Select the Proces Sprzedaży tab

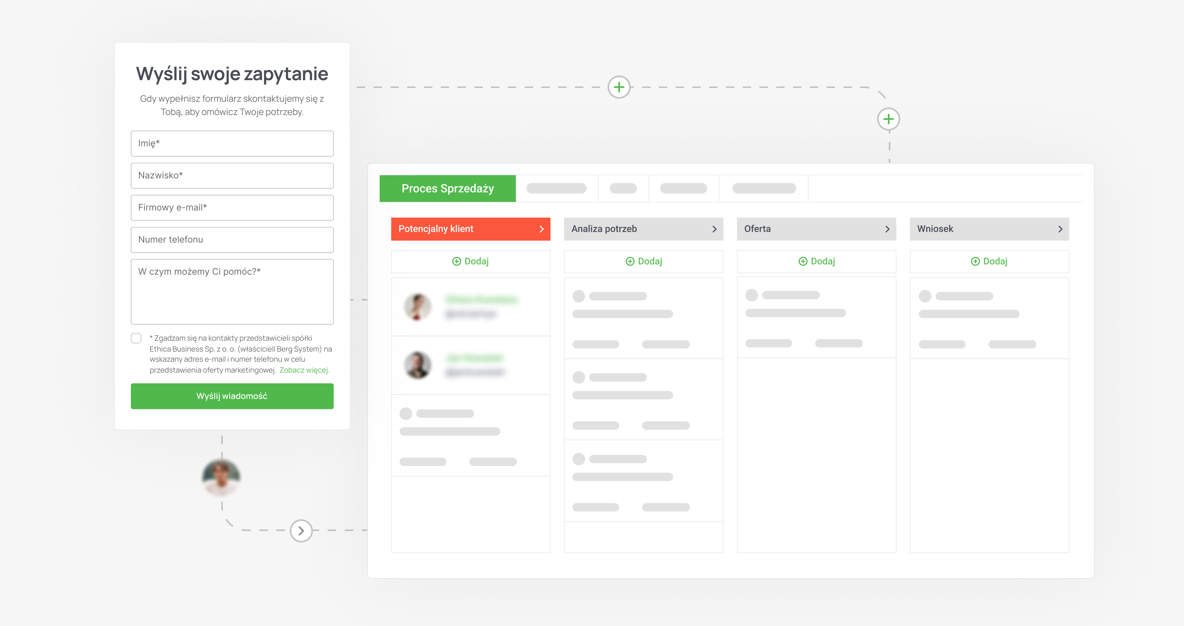tap(446, 188)
